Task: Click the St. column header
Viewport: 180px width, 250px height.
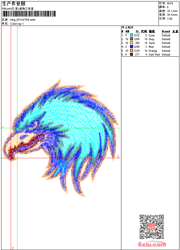Action: [137, 31]
